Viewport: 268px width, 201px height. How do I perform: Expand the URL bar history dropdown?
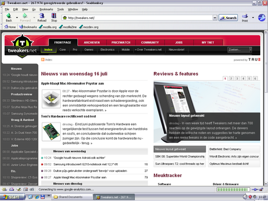point(215,18)
